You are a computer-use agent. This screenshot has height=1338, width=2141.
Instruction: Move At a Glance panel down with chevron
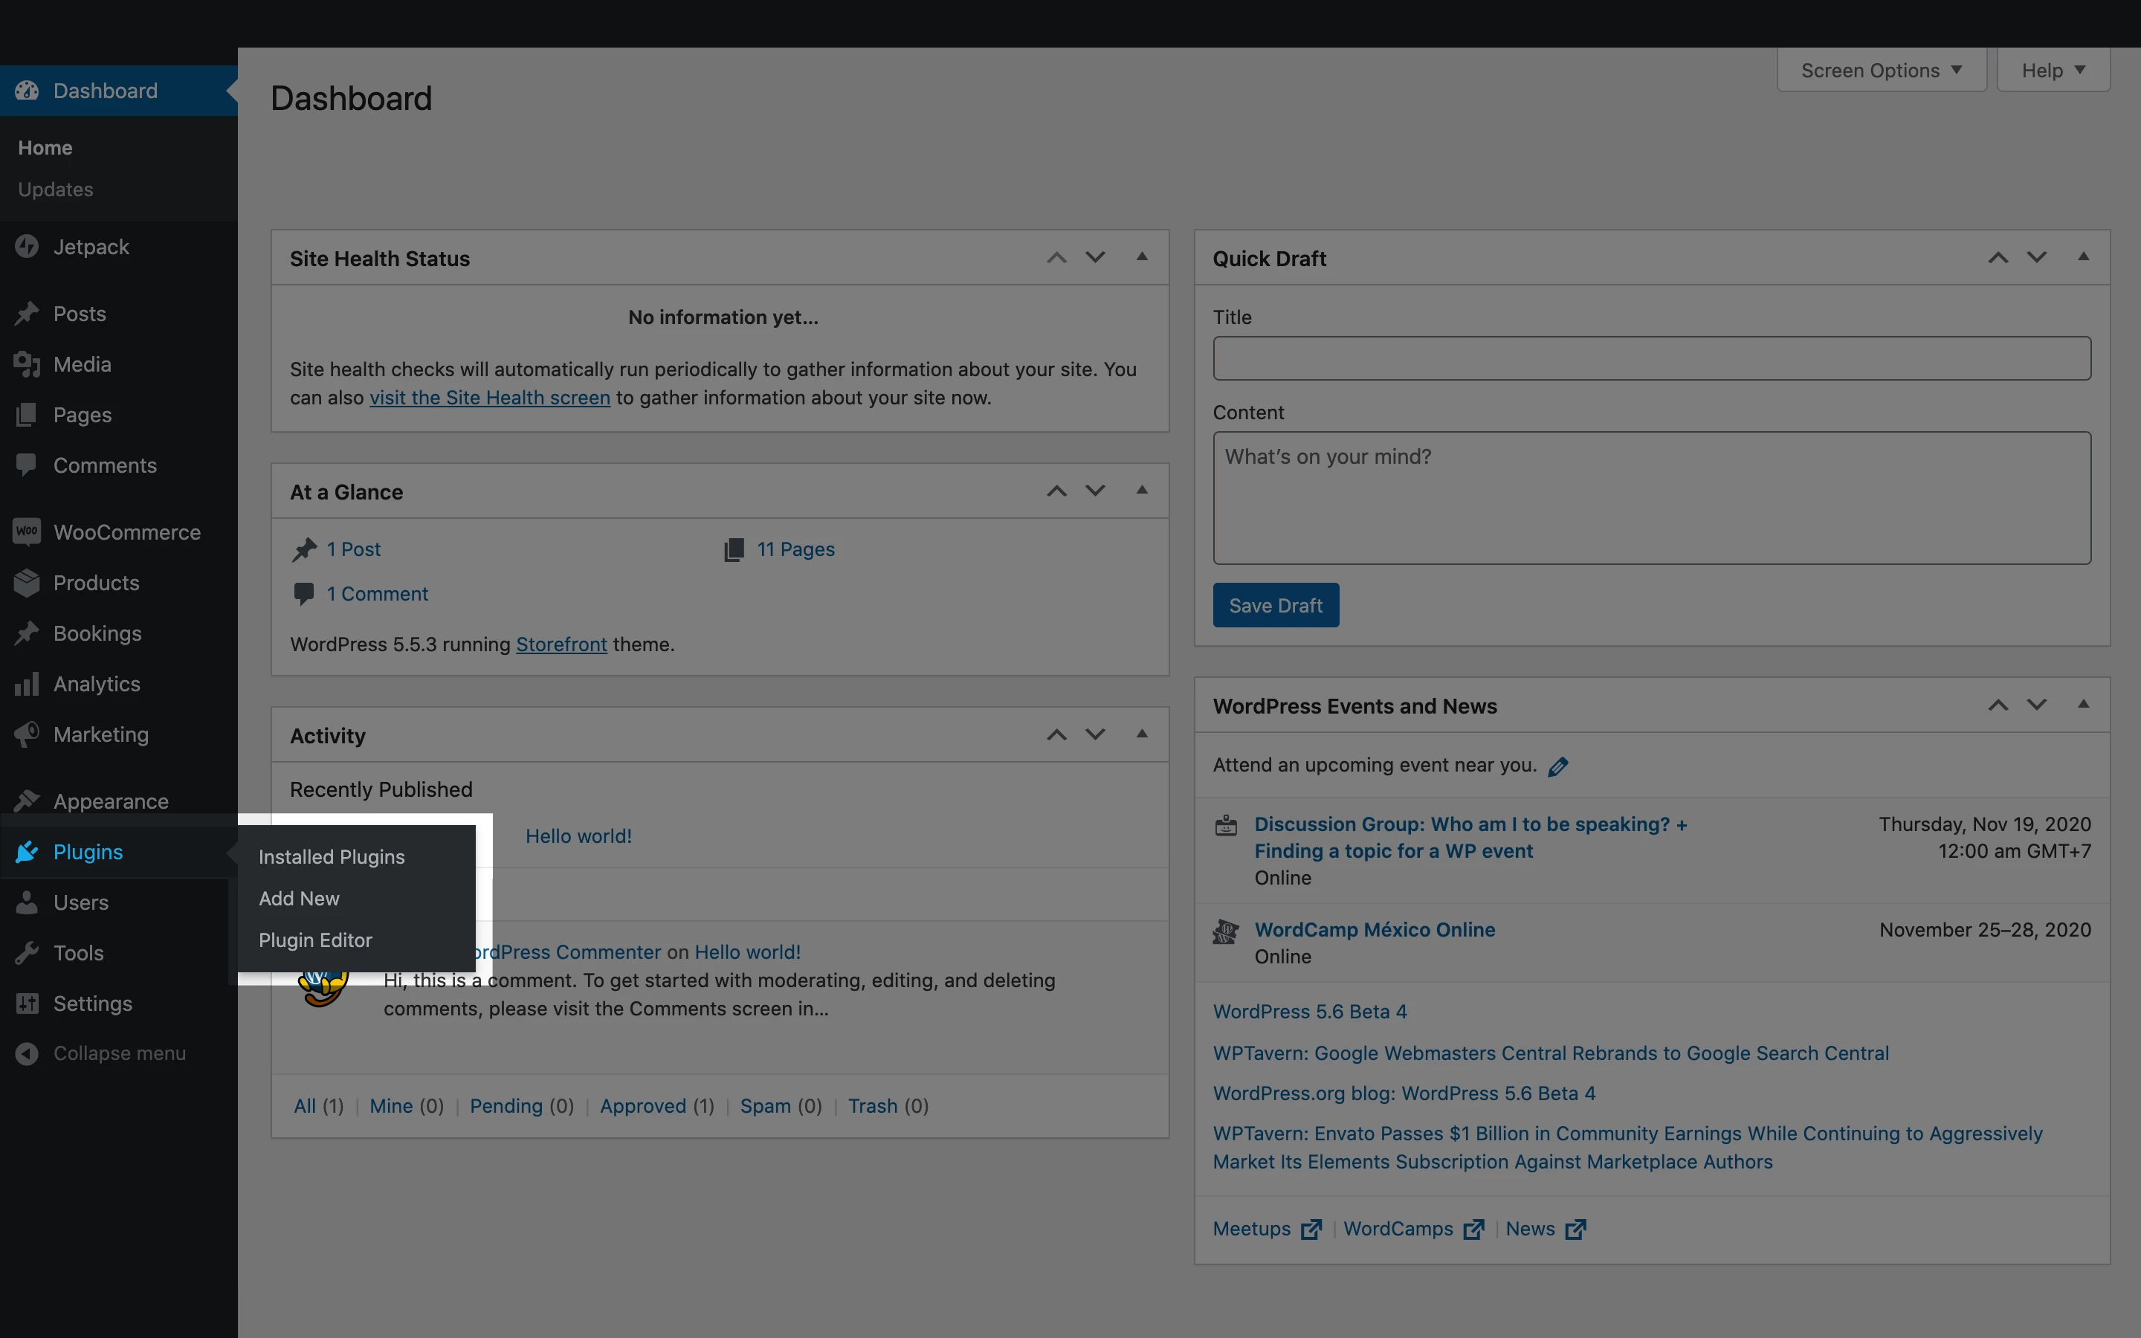(x=1095, y=491)
